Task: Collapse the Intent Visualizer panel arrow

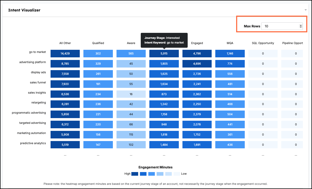Action: pyautogui.click(x=305, y=10)
